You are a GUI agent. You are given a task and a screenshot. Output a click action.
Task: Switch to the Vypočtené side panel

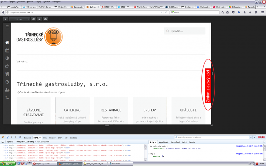coord(164,142)
